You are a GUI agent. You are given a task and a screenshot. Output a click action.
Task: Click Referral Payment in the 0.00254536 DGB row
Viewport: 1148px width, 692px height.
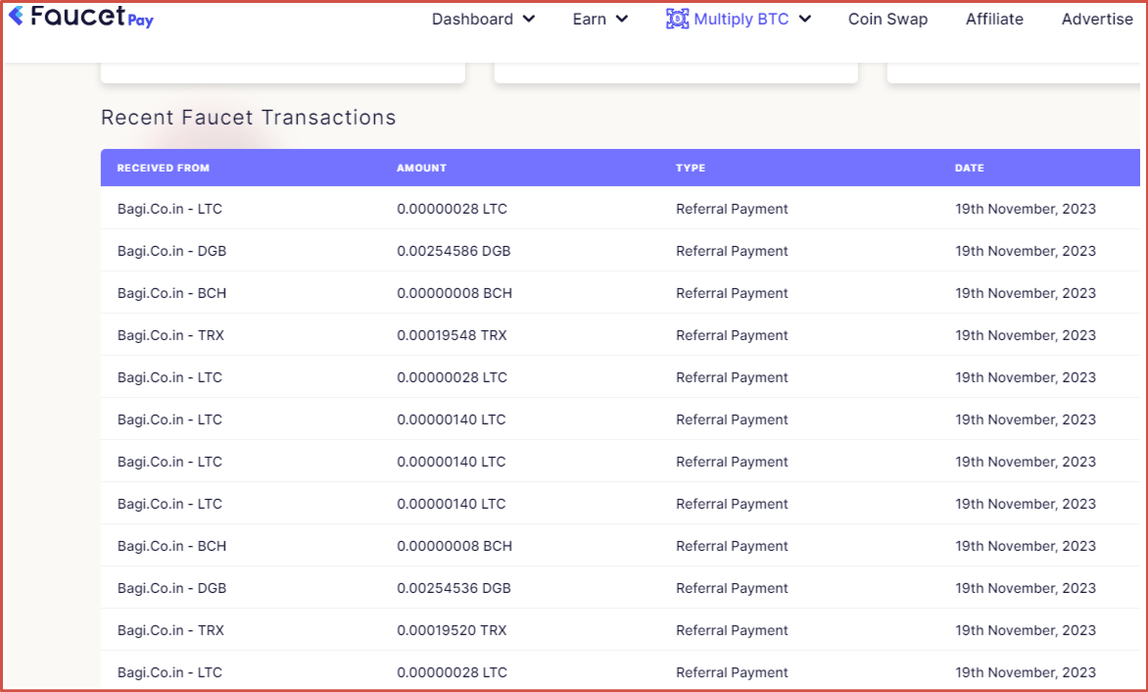pyautogui.click(x=732, y=588)
